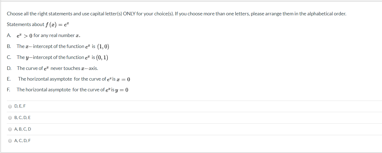Viewport: 382px width, 153px height.
Task: Click the "A, B, C, D" answer label text
Action: (23, 129)
